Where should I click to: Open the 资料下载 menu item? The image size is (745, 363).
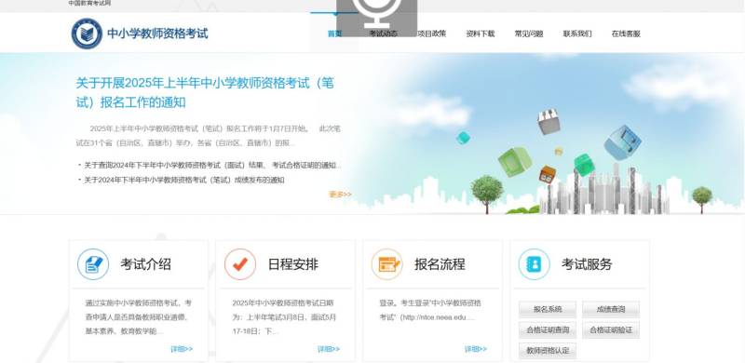pyautogui.click(x=481, y=34)
